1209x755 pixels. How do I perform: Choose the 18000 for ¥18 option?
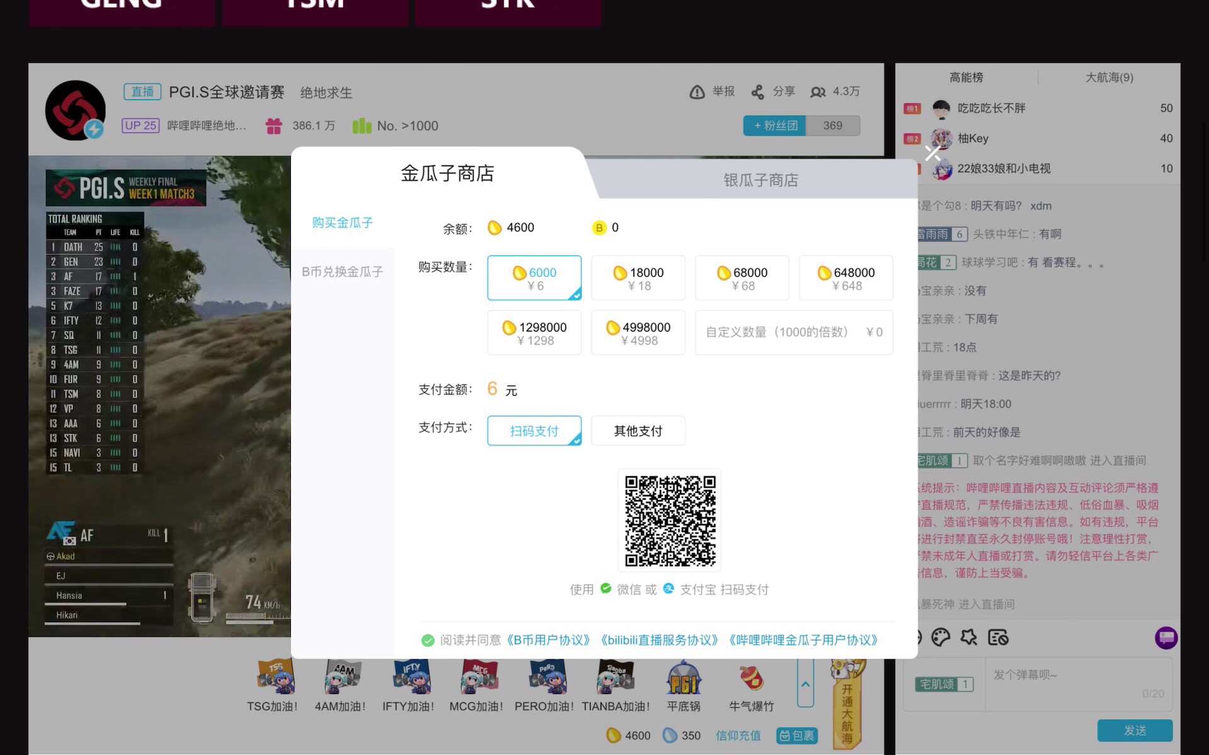[x=639, y=278]
